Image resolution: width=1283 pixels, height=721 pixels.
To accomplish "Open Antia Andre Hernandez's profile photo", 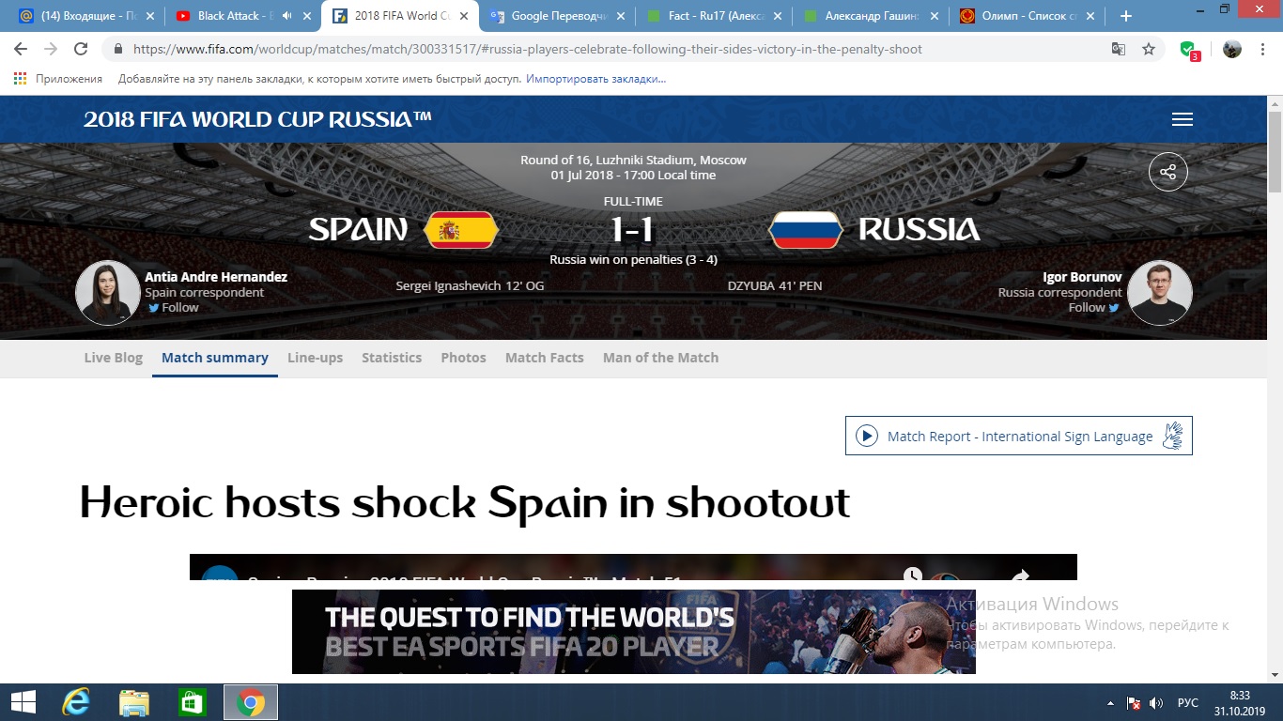I will (108, 293).
